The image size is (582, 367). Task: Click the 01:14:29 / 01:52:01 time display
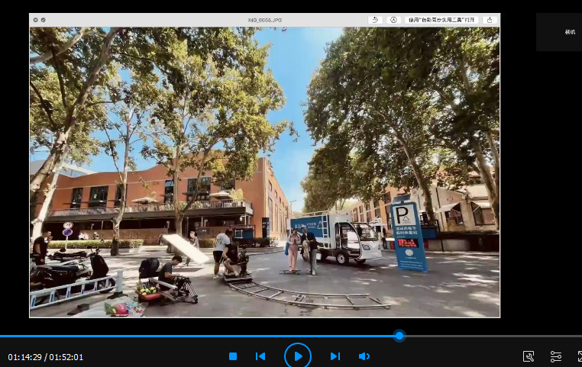tap(46, 357)
